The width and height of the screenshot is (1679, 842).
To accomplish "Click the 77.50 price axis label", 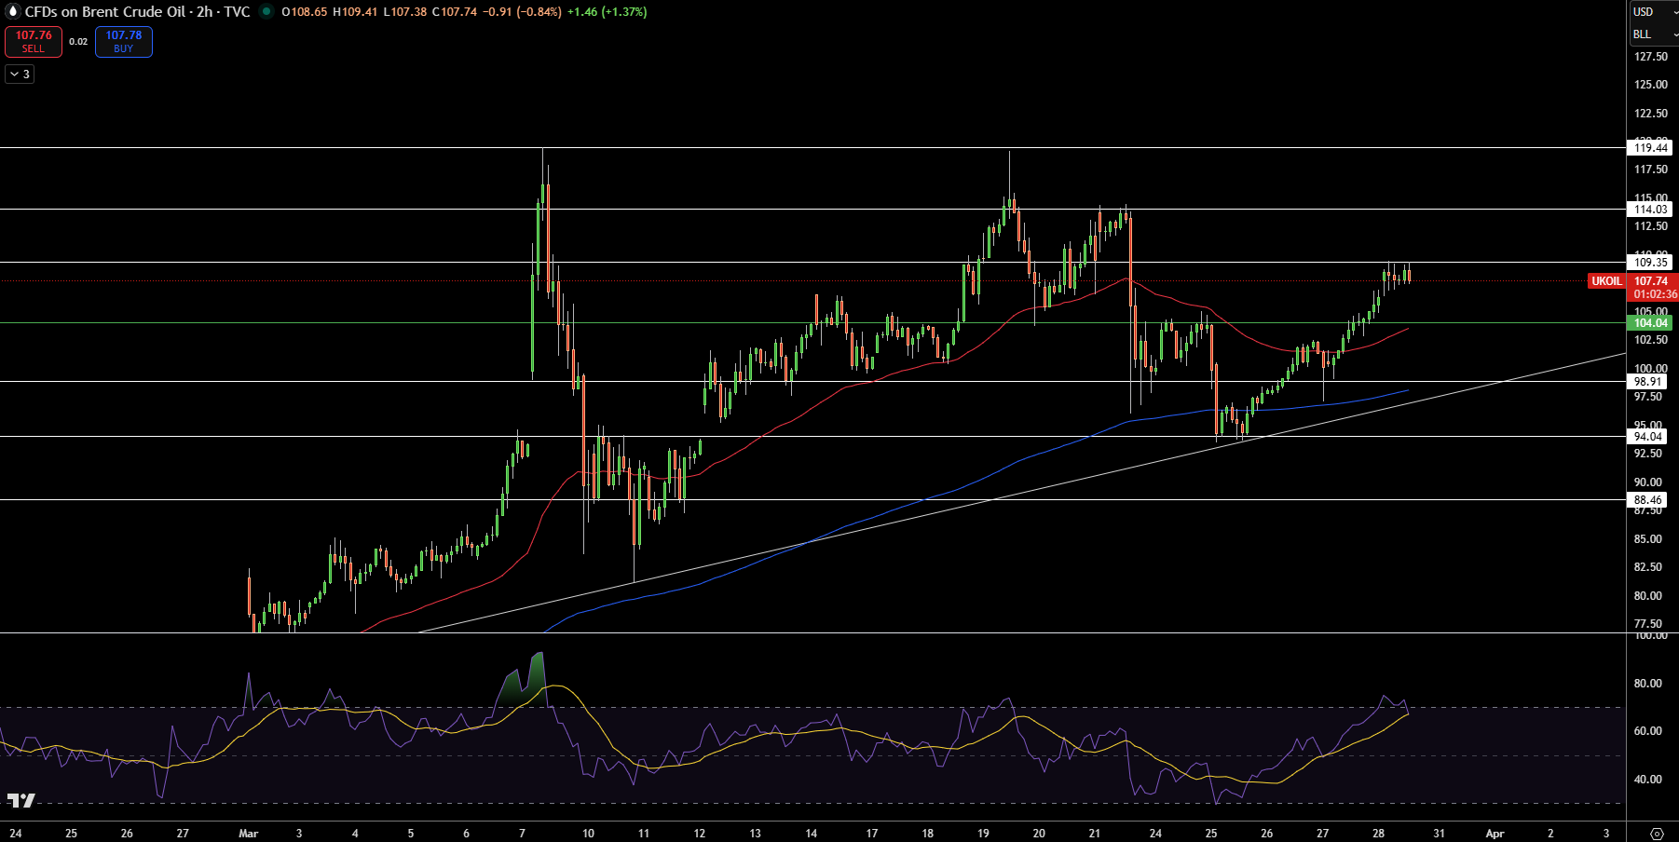I will [x=1648, y=624].
